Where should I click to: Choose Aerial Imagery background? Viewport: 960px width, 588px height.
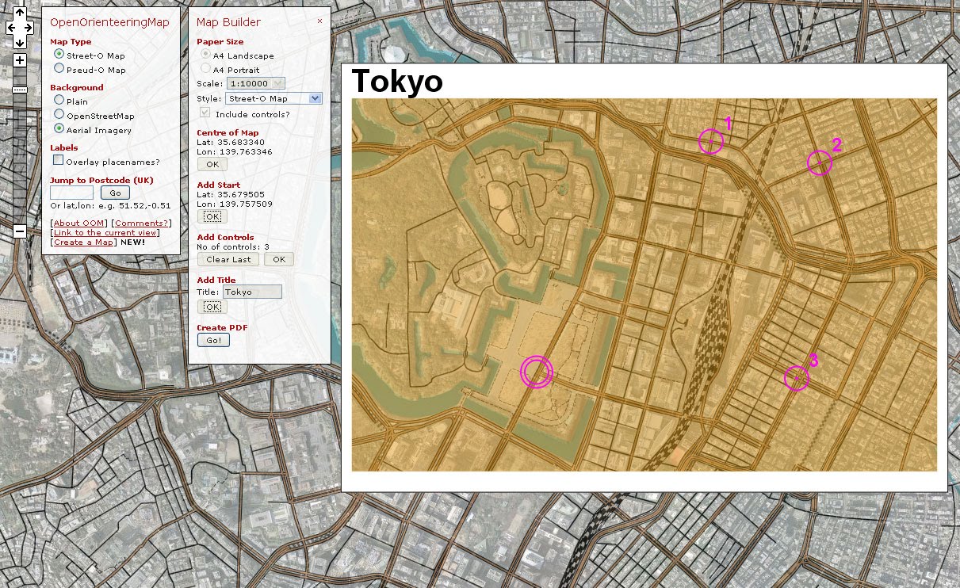pos(59,128)
